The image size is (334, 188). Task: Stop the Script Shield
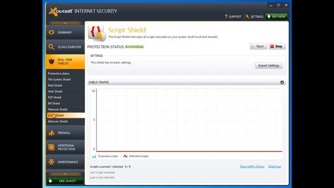[277, 46]
